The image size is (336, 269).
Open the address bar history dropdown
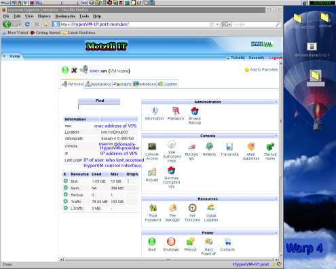click(217, 24)
